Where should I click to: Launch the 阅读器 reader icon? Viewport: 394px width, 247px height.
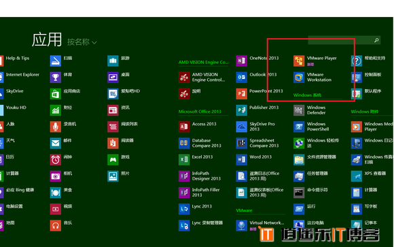(113, 144)
